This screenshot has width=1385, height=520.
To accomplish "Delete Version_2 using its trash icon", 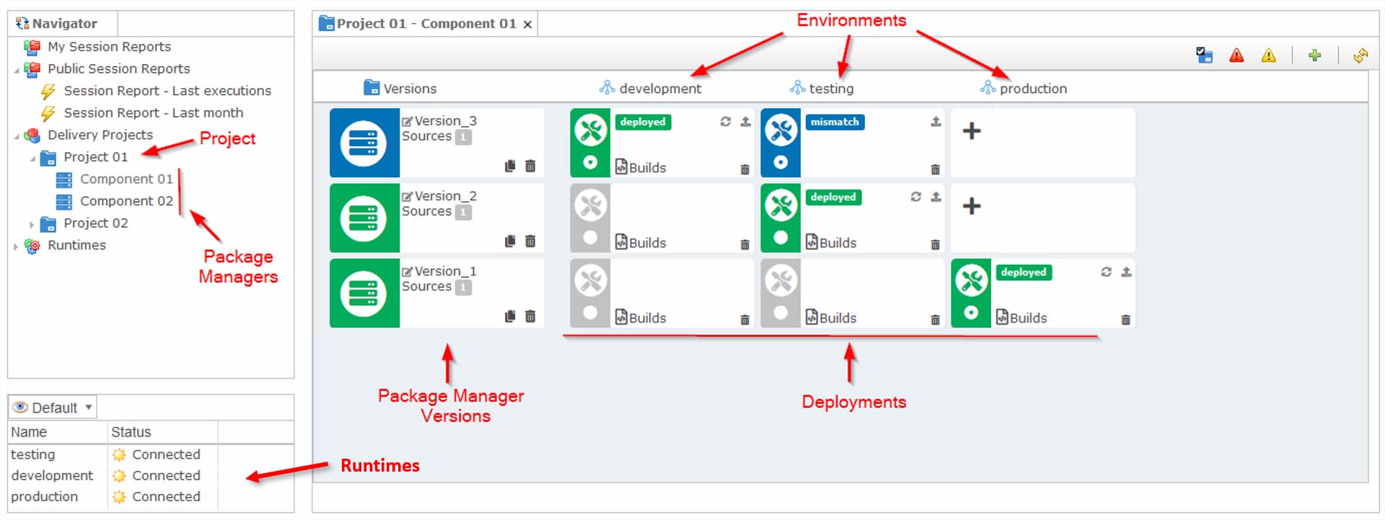I will (x=530, y=241).
